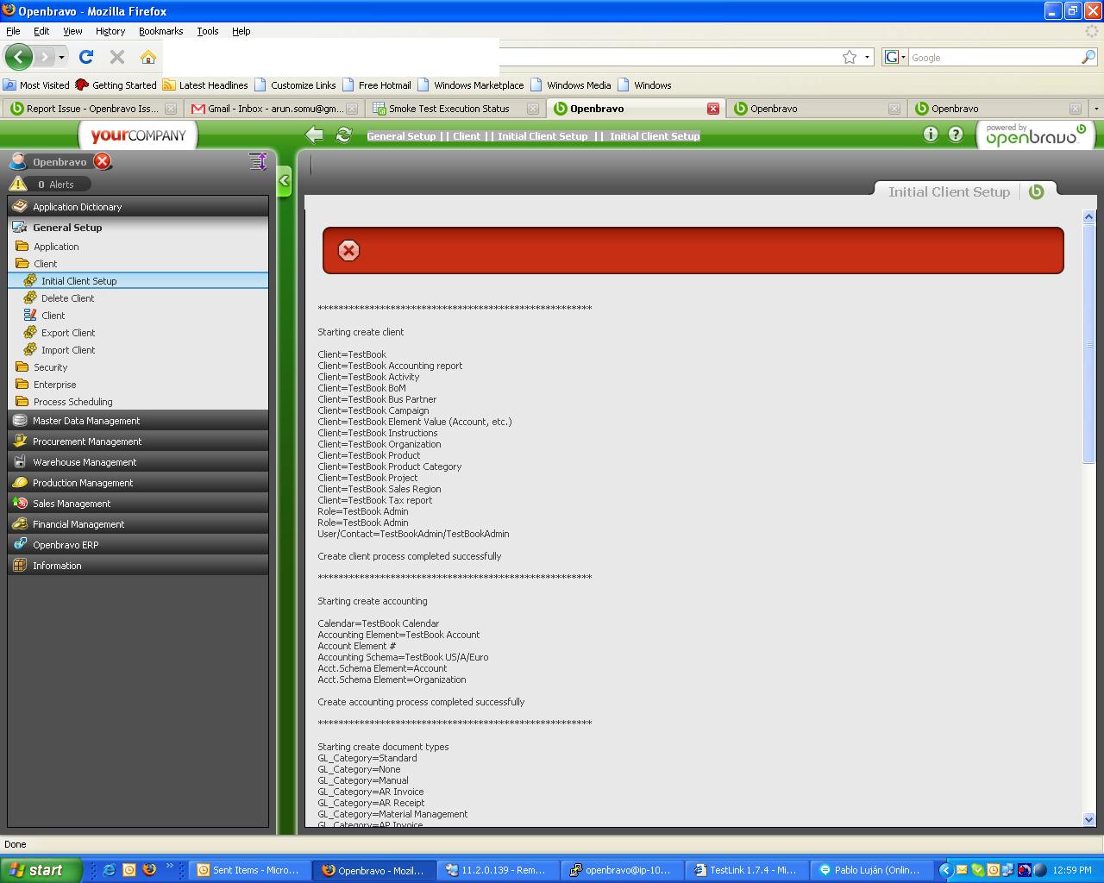Switch to the Gmail Inbox tab
Screen dimensions: 1104x883
point(274,109)
